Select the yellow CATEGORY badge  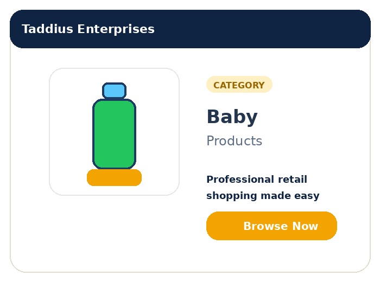pos(239,85)
